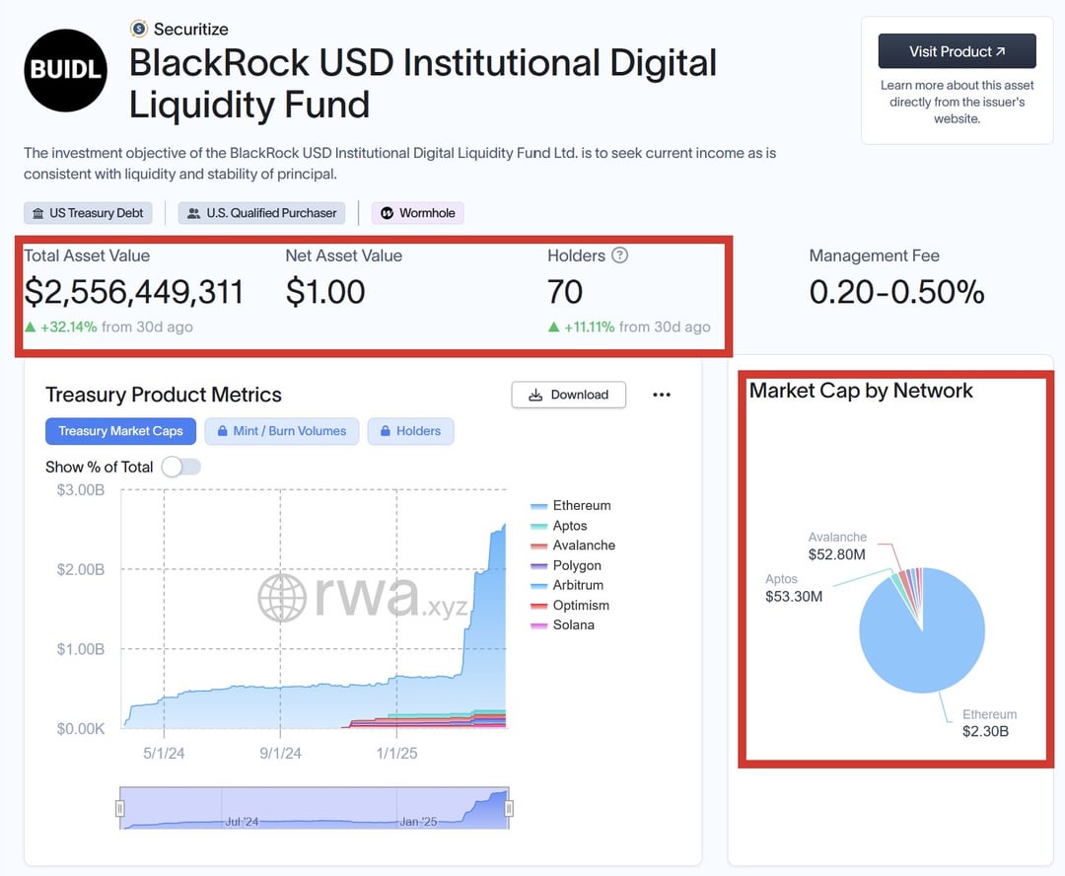
Task: Switch to the Mint / Burn Volumes tab
Action: [282, 431]
